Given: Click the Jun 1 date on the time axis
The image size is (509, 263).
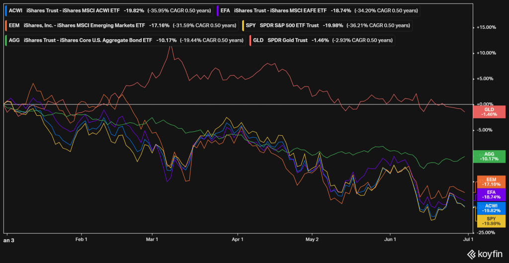Looking at the screenshot, I should coord(391,239).
